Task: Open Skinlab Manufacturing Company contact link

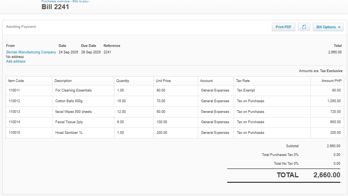Action: (x=31, y=52)
